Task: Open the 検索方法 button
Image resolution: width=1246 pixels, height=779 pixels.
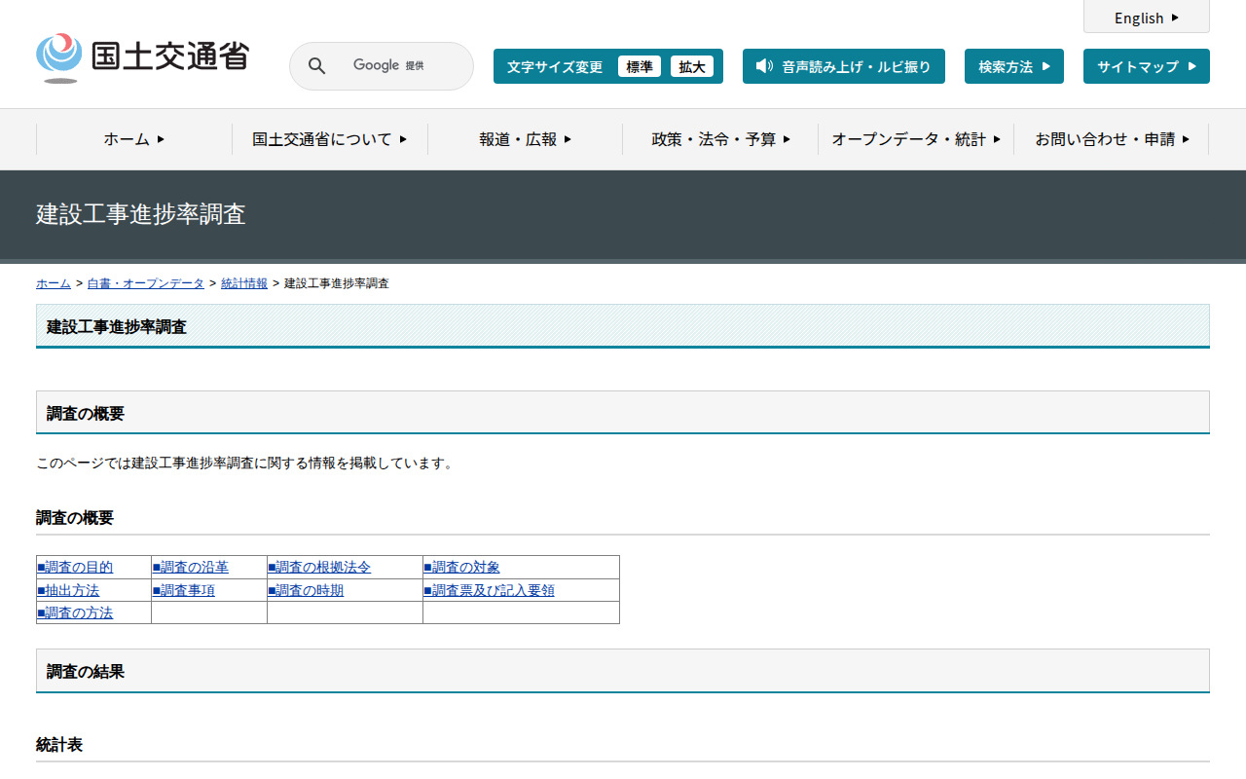Action: [1013, 66]
